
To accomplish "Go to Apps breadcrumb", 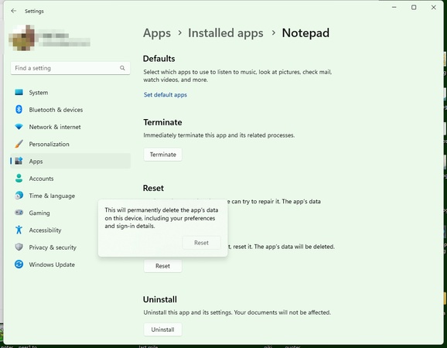I will tap(157, 33).
